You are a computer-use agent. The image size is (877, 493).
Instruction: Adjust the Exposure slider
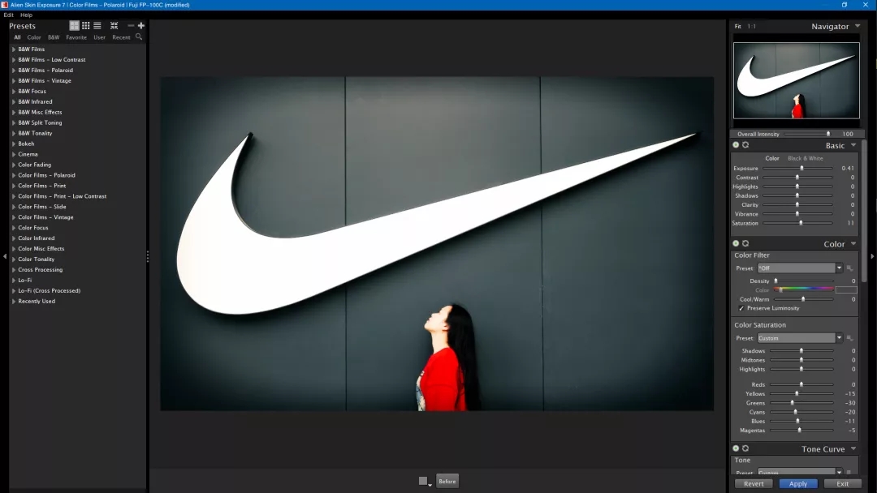pyautogui.click(x=798, y=168)
